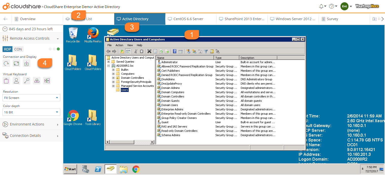Viewport: 385px width, 175px height.
Task: Click the Properties icon in AD toolbar
Action: click(x=155, y=51)
